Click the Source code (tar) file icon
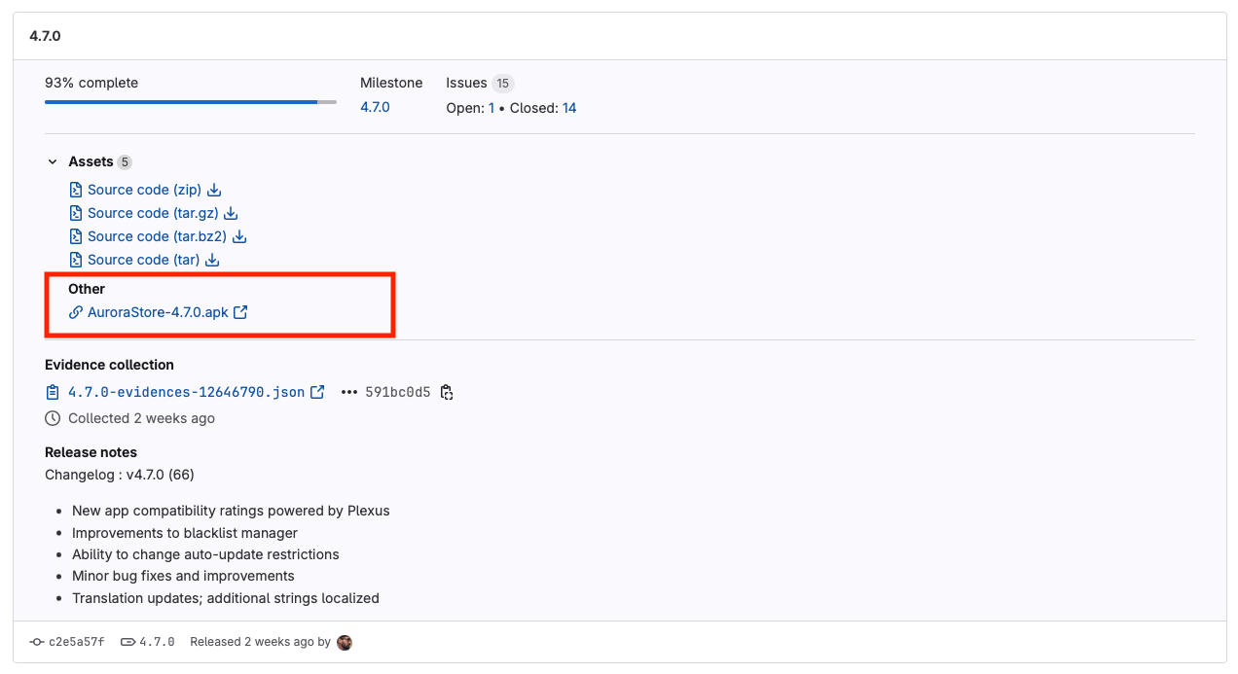Image resolution: width=1238 pixels, height=674 pixels. [75, 260]
